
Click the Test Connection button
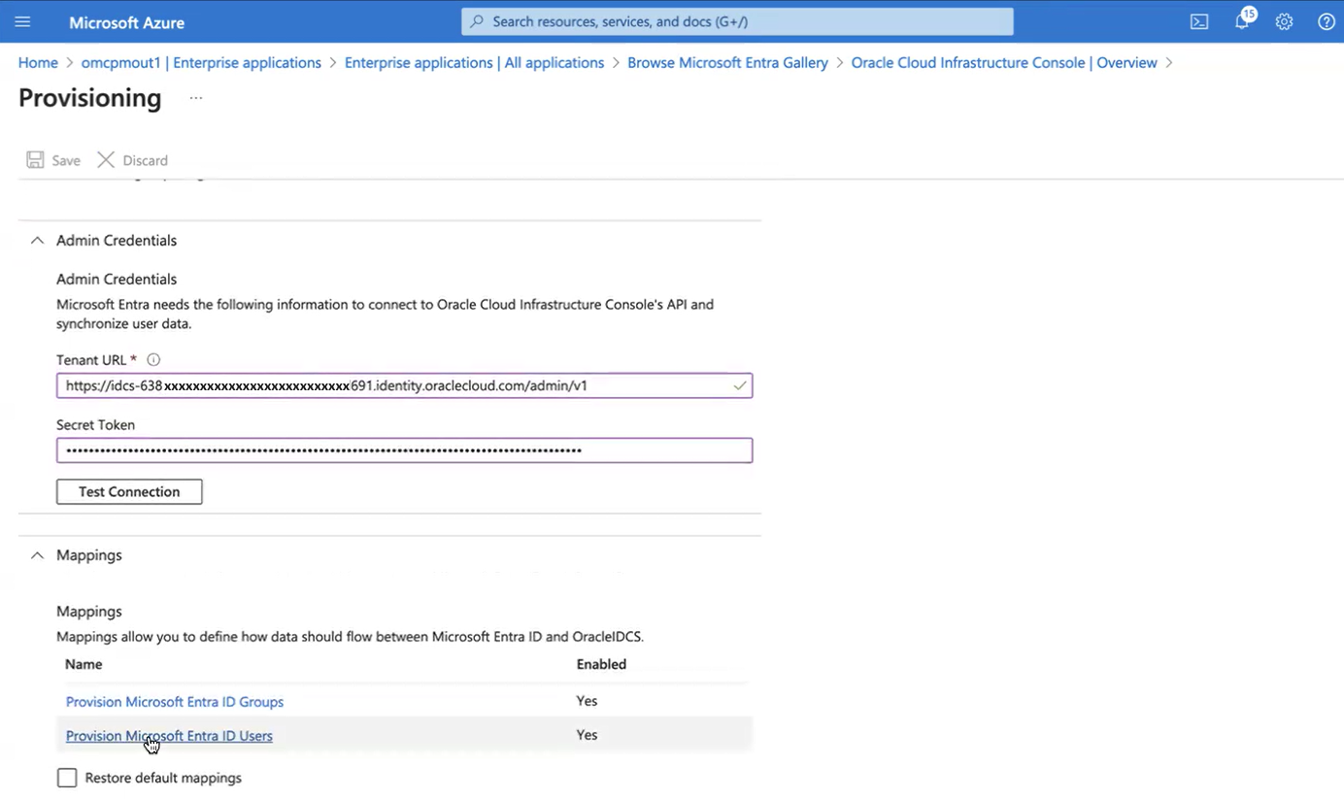tap(128, 491)
